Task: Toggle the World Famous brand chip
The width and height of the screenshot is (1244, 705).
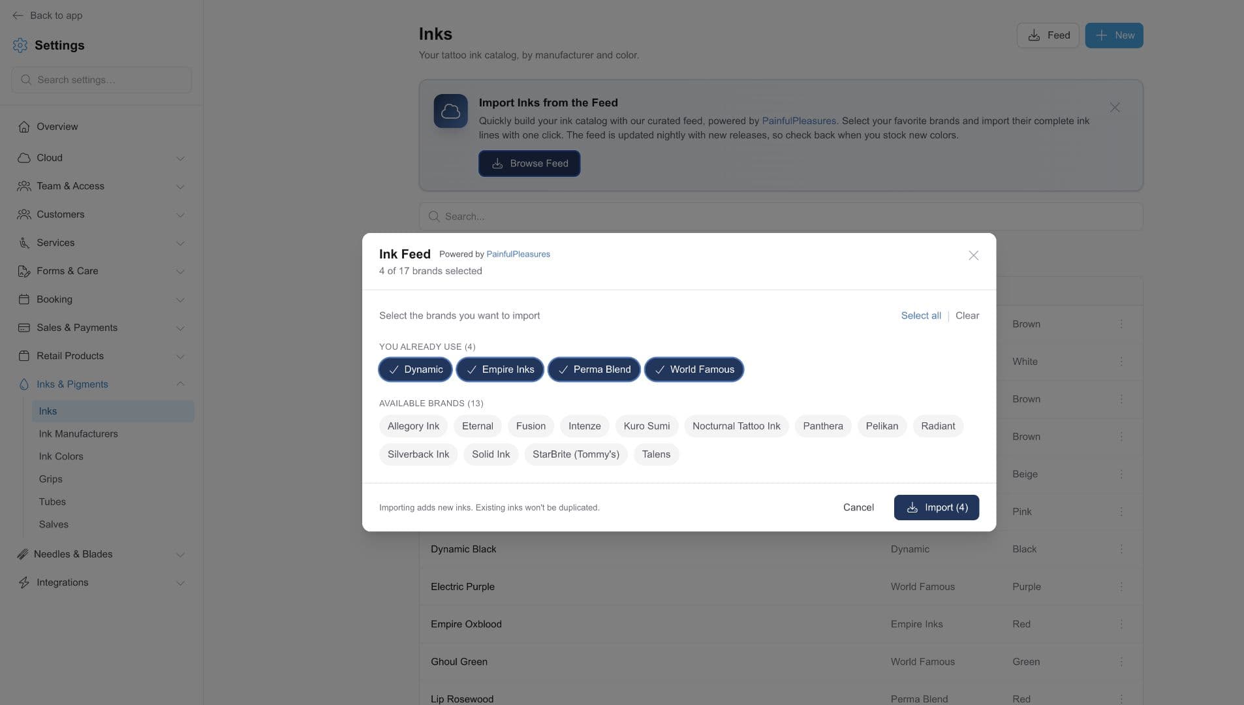Action: [x=694, y=369]
